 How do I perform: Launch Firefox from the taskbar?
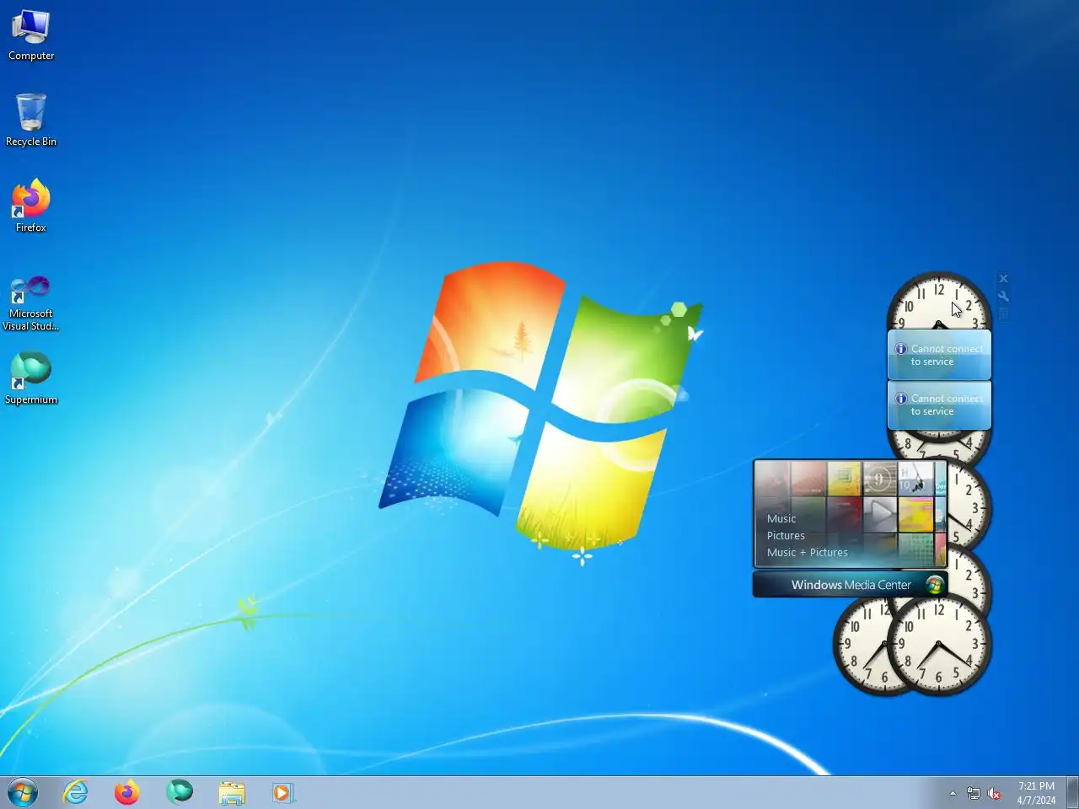[127, 792]
